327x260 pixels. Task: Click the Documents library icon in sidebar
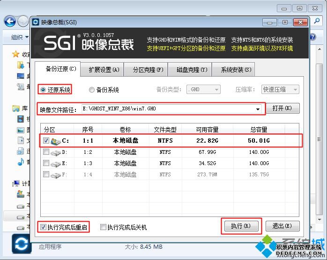[x=21, y=140]
